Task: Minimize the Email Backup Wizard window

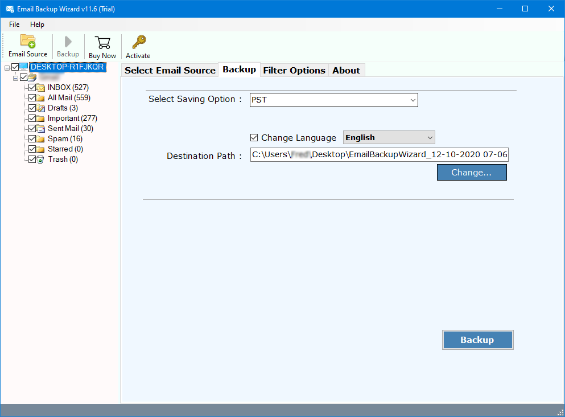Action: [x=500, y=9]
